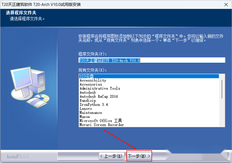Click the InstallShield logo
This screenshot has height=163, width=232.
[x=18, y=157]
